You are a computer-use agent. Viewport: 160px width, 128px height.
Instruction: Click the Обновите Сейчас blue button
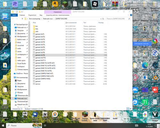141,44
